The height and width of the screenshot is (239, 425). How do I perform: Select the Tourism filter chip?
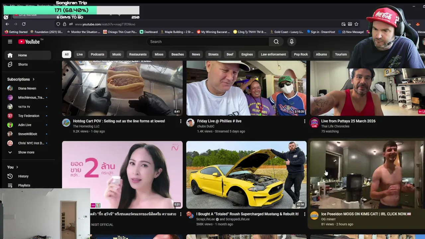click(341, 54)
